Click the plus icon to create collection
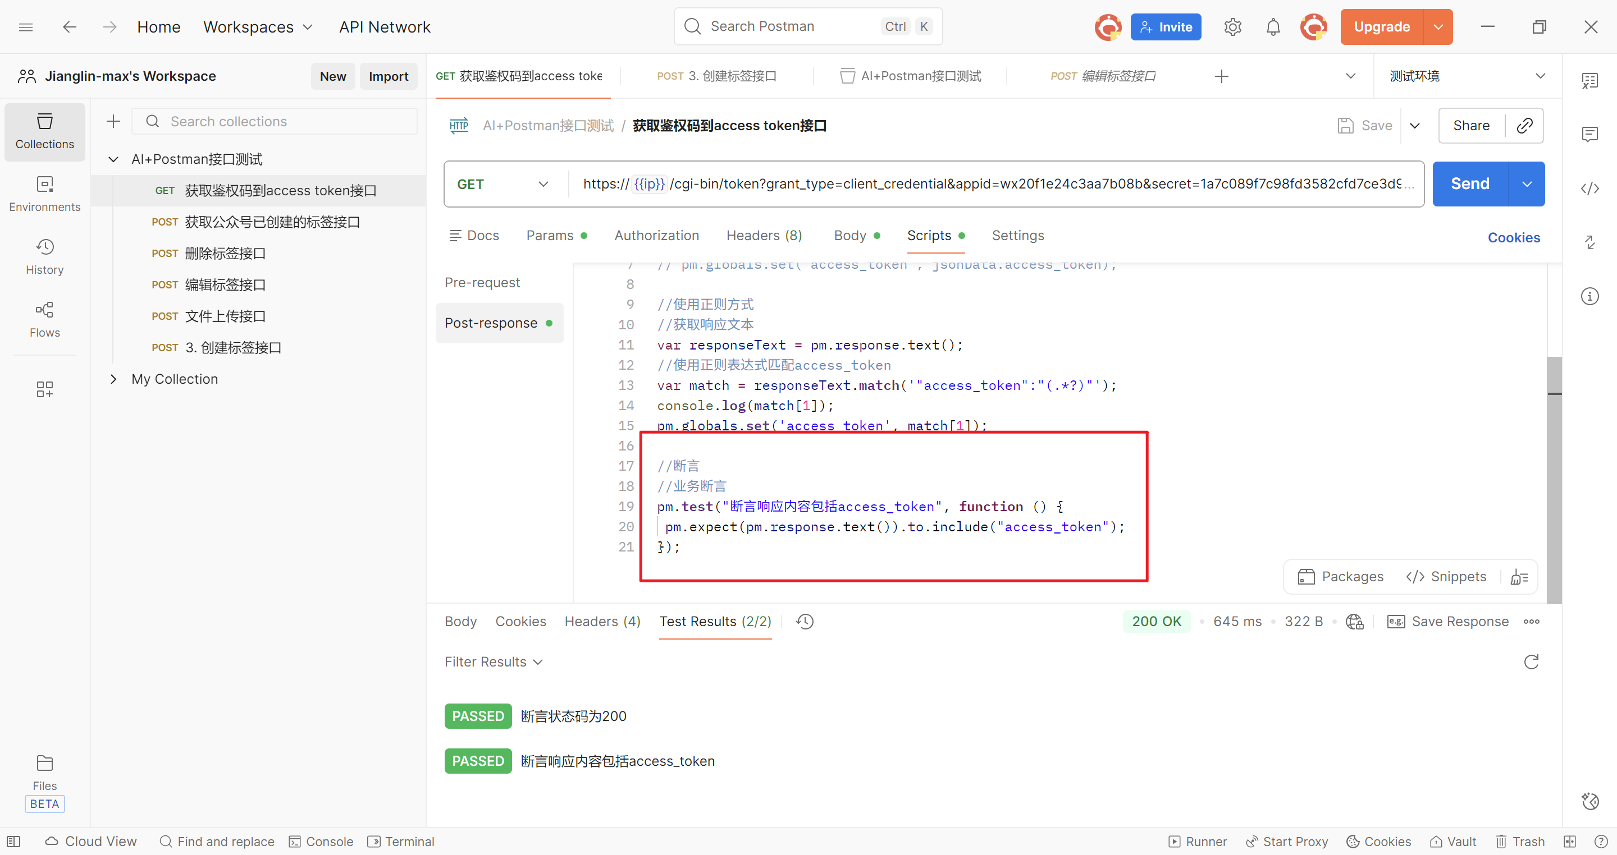Viewport: 1617px width, 855px height. point(113,121)
